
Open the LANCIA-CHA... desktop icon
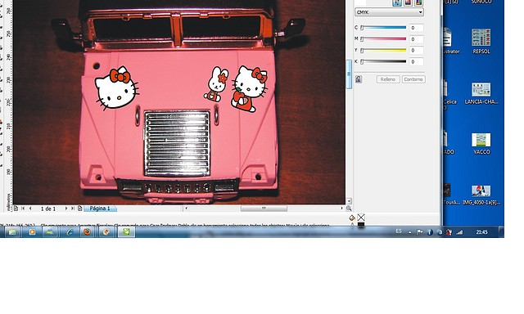click(x=481, y=93)
